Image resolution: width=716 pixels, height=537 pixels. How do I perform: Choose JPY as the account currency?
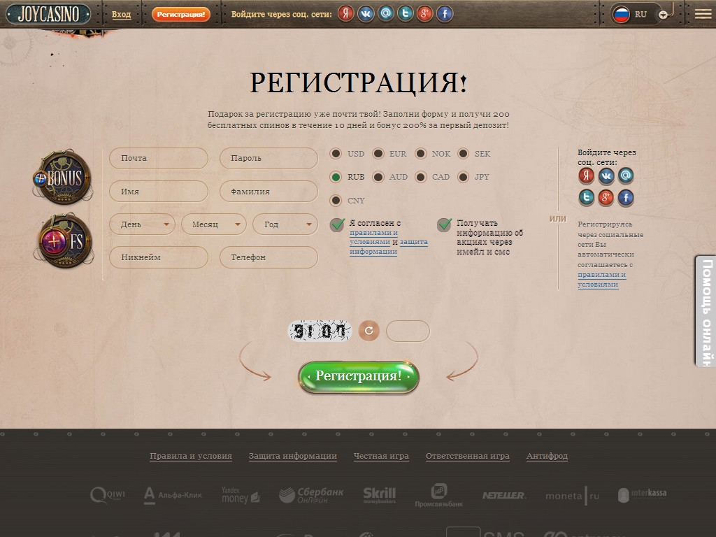click(x=464, y=177)
